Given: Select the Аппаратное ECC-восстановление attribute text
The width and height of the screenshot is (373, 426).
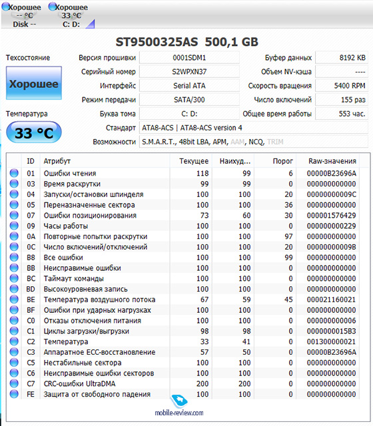Looking at the screenshot, I should click(x=99, y=352).
